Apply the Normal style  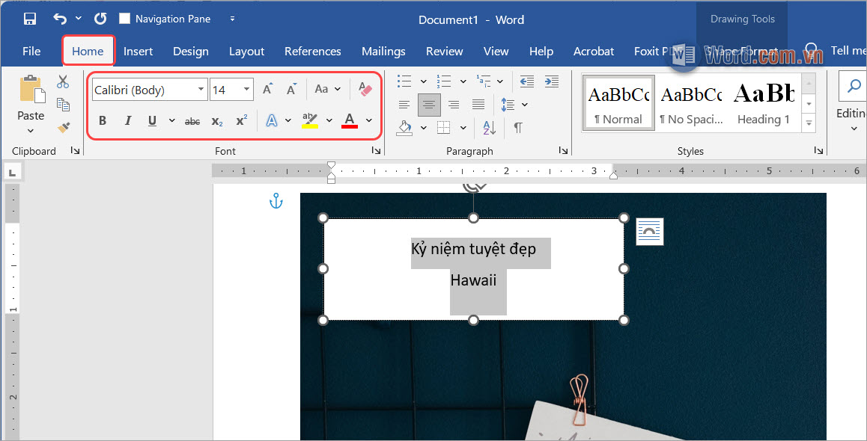tap(618, 102)
